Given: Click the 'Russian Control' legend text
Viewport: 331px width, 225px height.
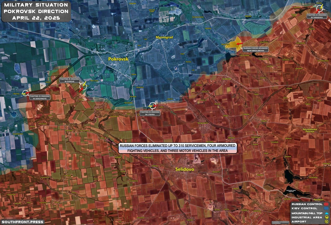Looking at the screenshot, I should click(307, 204).
